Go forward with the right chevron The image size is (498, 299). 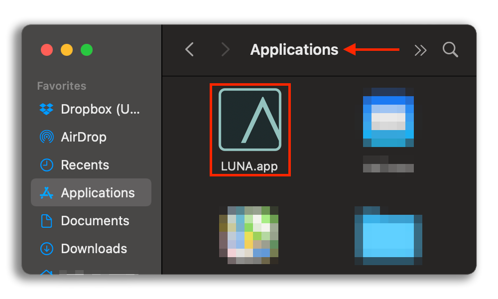[225, 49]
